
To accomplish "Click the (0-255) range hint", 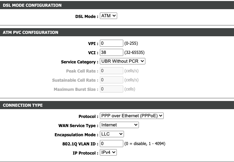I will click(x=131, y=43).
